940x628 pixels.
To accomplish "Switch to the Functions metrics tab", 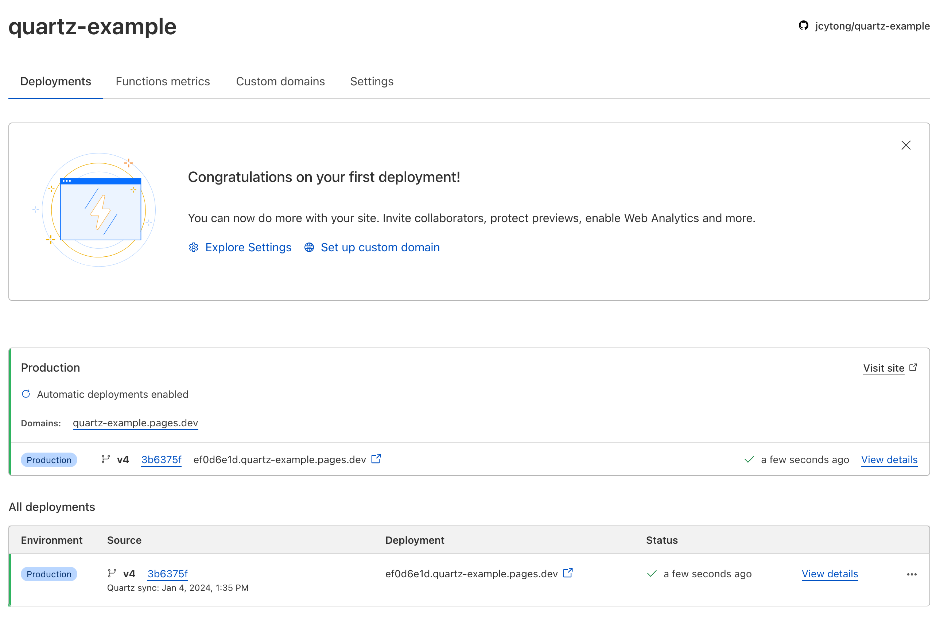I will pos(163,81).
